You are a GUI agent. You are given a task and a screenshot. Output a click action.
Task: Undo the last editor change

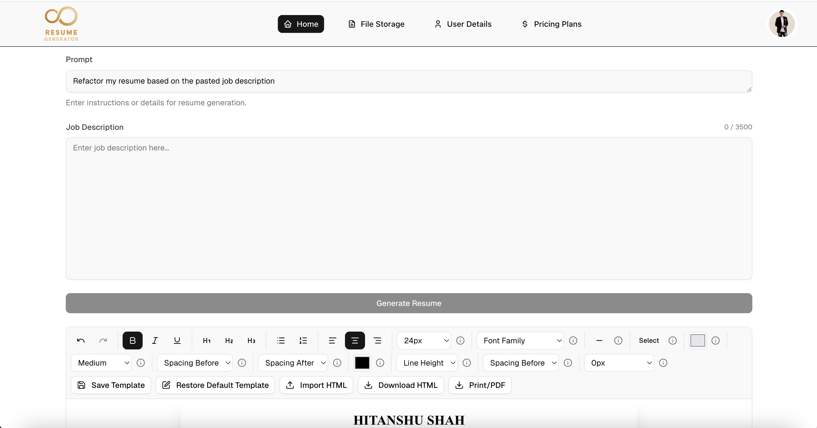coord(81,340)
